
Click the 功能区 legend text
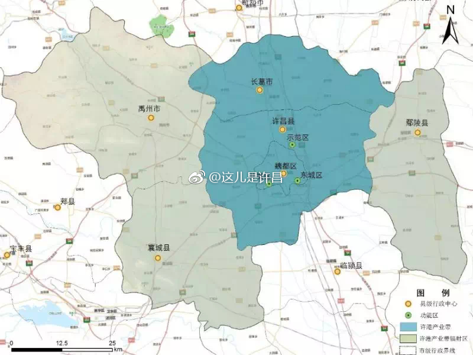(x=429, y=315)
